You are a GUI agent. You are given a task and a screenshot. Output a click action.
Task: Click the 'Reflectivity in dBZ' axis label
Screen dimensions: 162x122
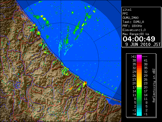(x=154, y=85)
